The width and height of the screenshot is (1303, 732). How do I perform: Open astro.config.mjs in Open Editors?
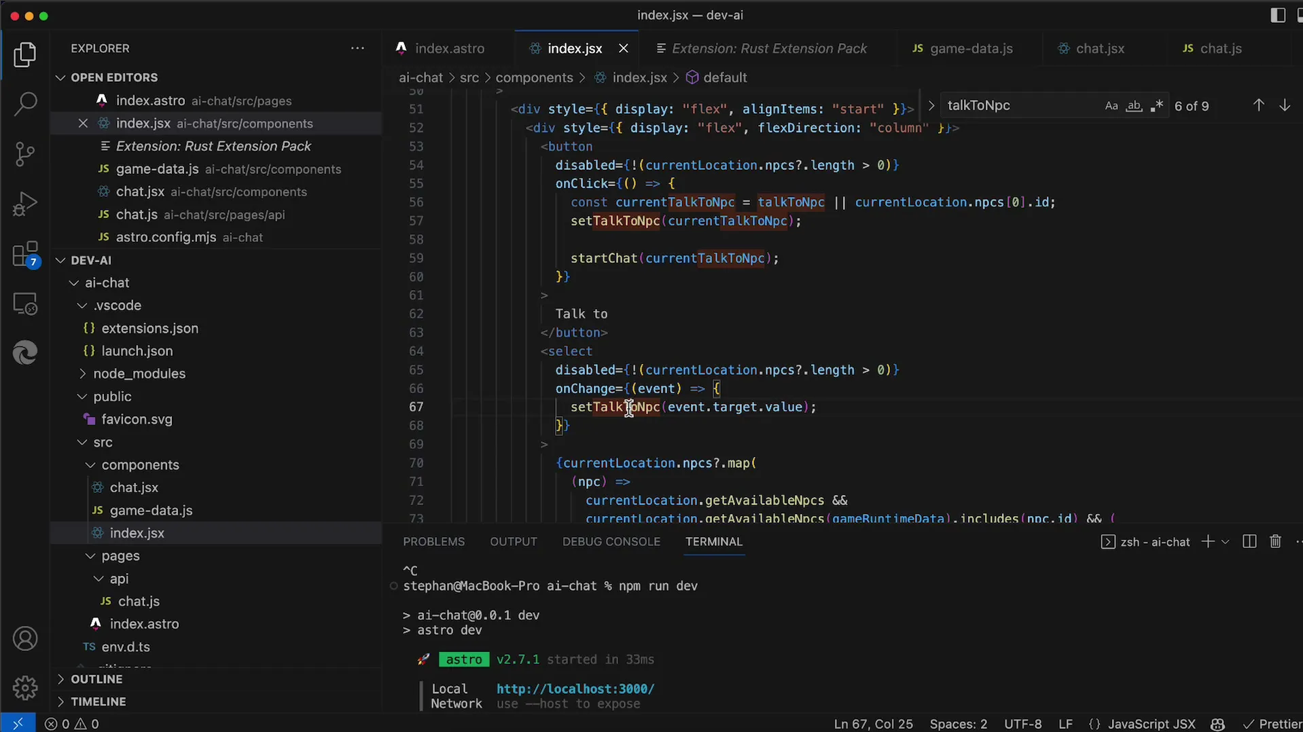point(166,238)
